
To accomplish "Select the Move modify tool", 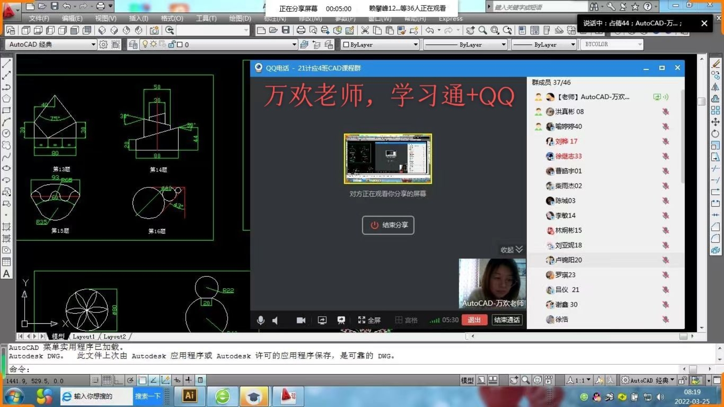I will click(716, 122).
